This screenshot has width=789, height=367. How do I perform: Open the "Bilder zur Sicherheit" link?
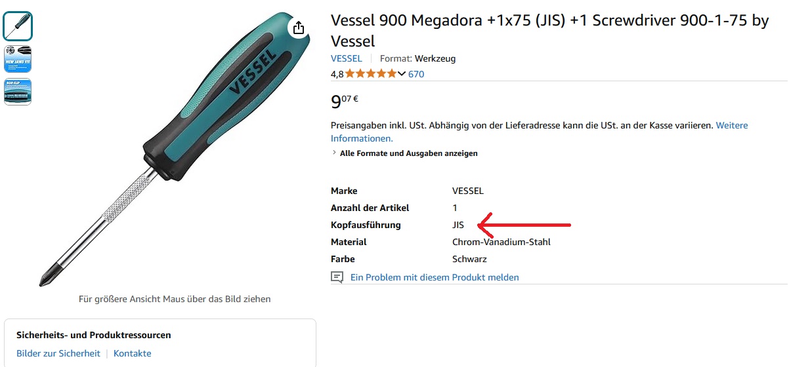tap(58, 353)
